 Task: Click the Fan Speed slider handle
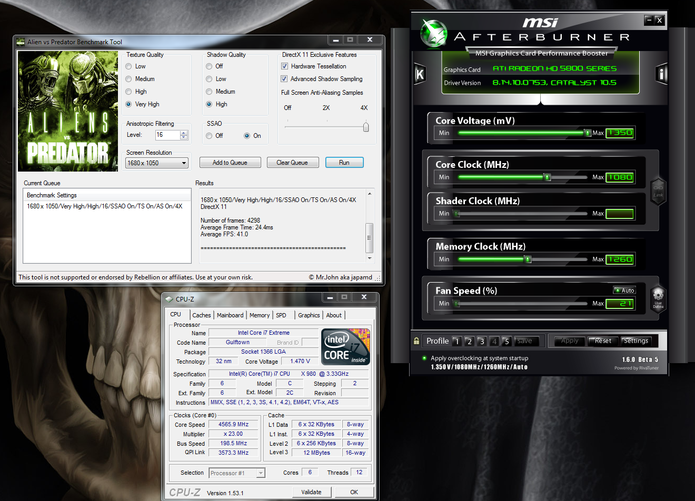(x=456, y=303)
